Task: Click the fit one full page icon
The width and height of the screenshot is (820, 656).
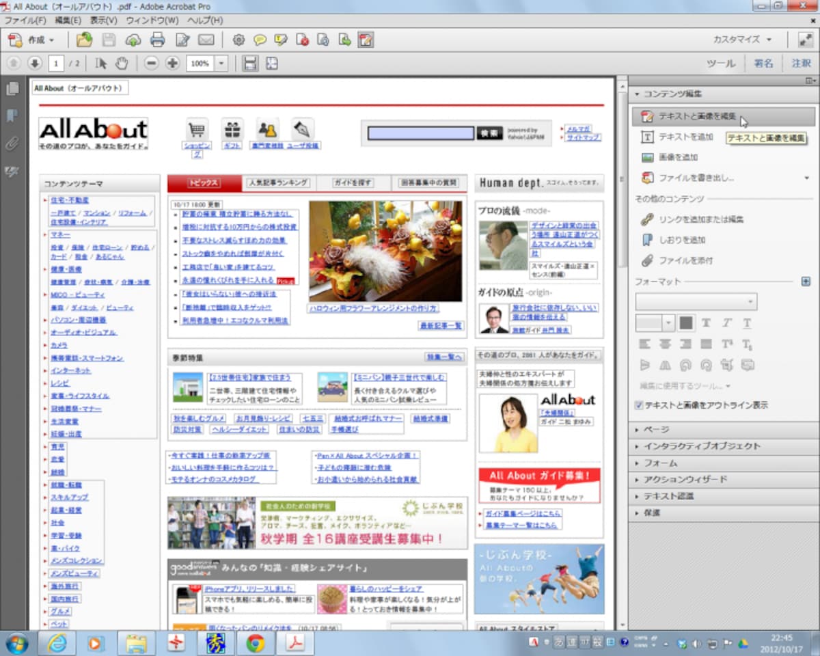Action: click(x=272, y=63)
